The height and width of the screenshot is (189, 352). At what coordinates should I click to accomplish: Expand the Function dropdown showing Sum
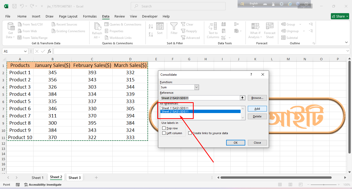197,87
